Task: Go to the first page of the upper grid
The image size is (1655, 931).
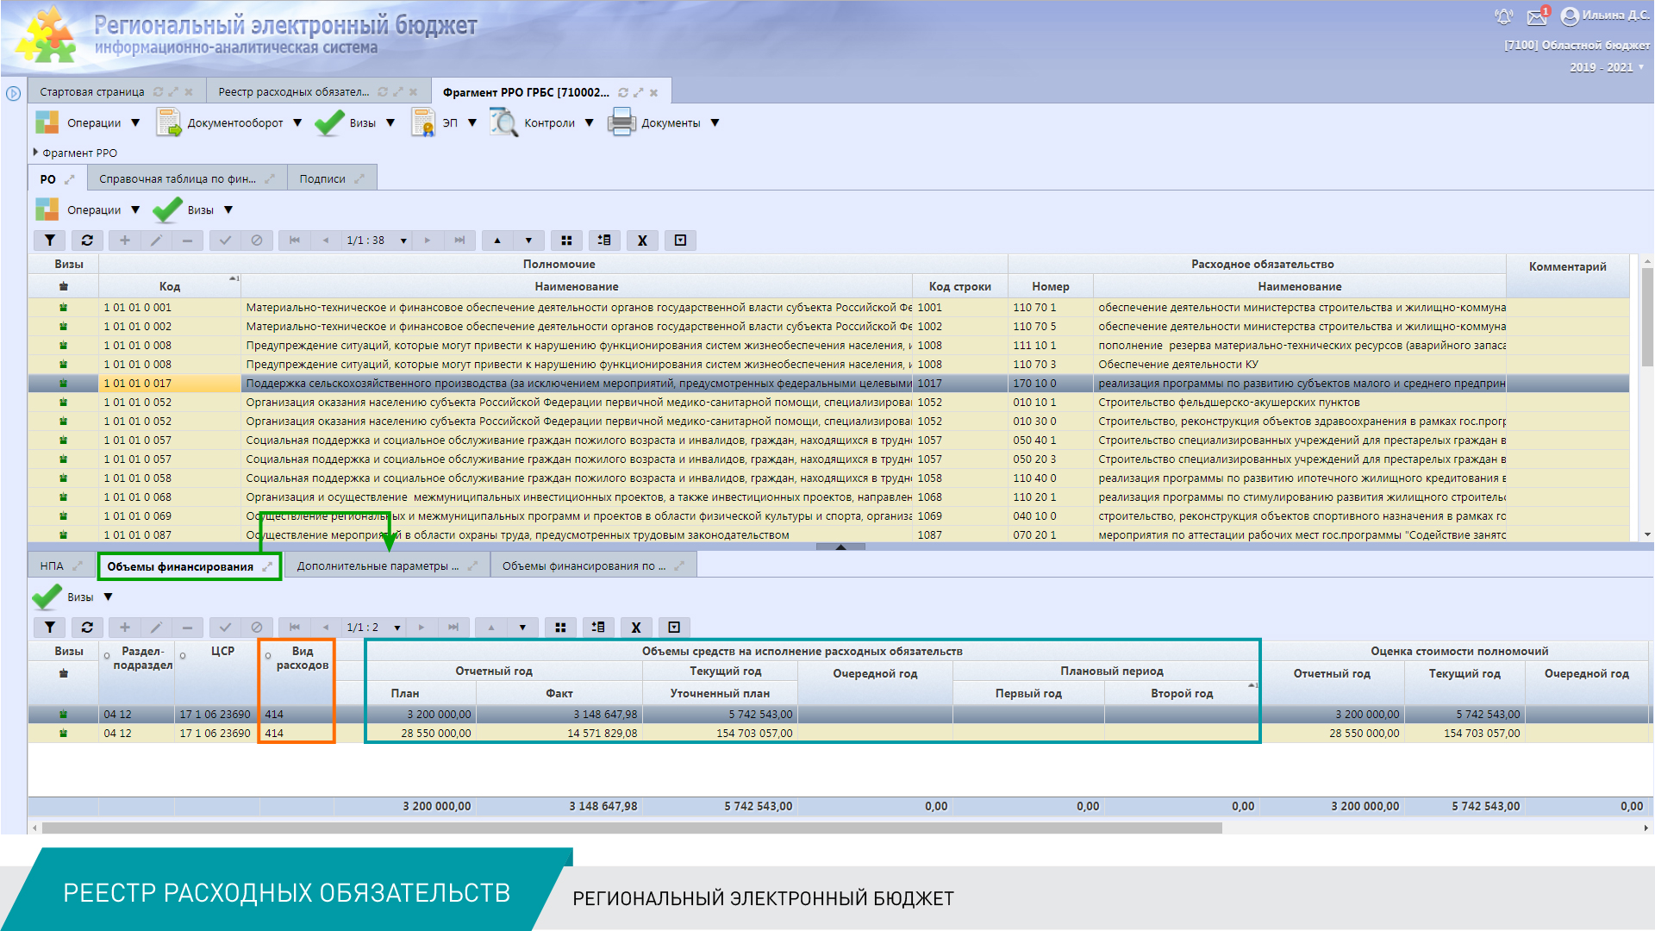Action: point(295,241)
